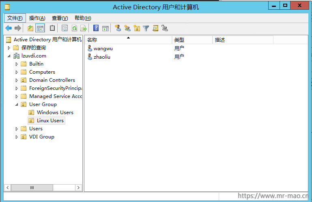The height and width of the screenshot is (202, 312).
Task: Click the up one level folder icon
Action: (x=30, y=28)
